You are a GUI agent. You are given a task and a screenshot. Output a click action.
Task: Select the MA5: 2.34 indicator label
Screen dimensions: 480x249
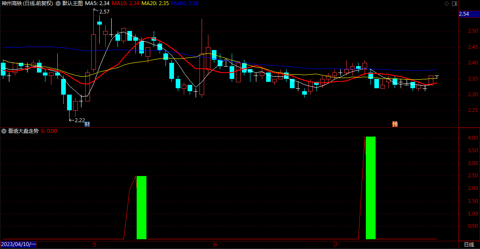(97, 3)
